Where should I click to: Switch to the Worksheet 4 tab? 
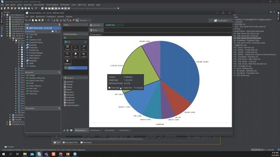pos(124,130)
